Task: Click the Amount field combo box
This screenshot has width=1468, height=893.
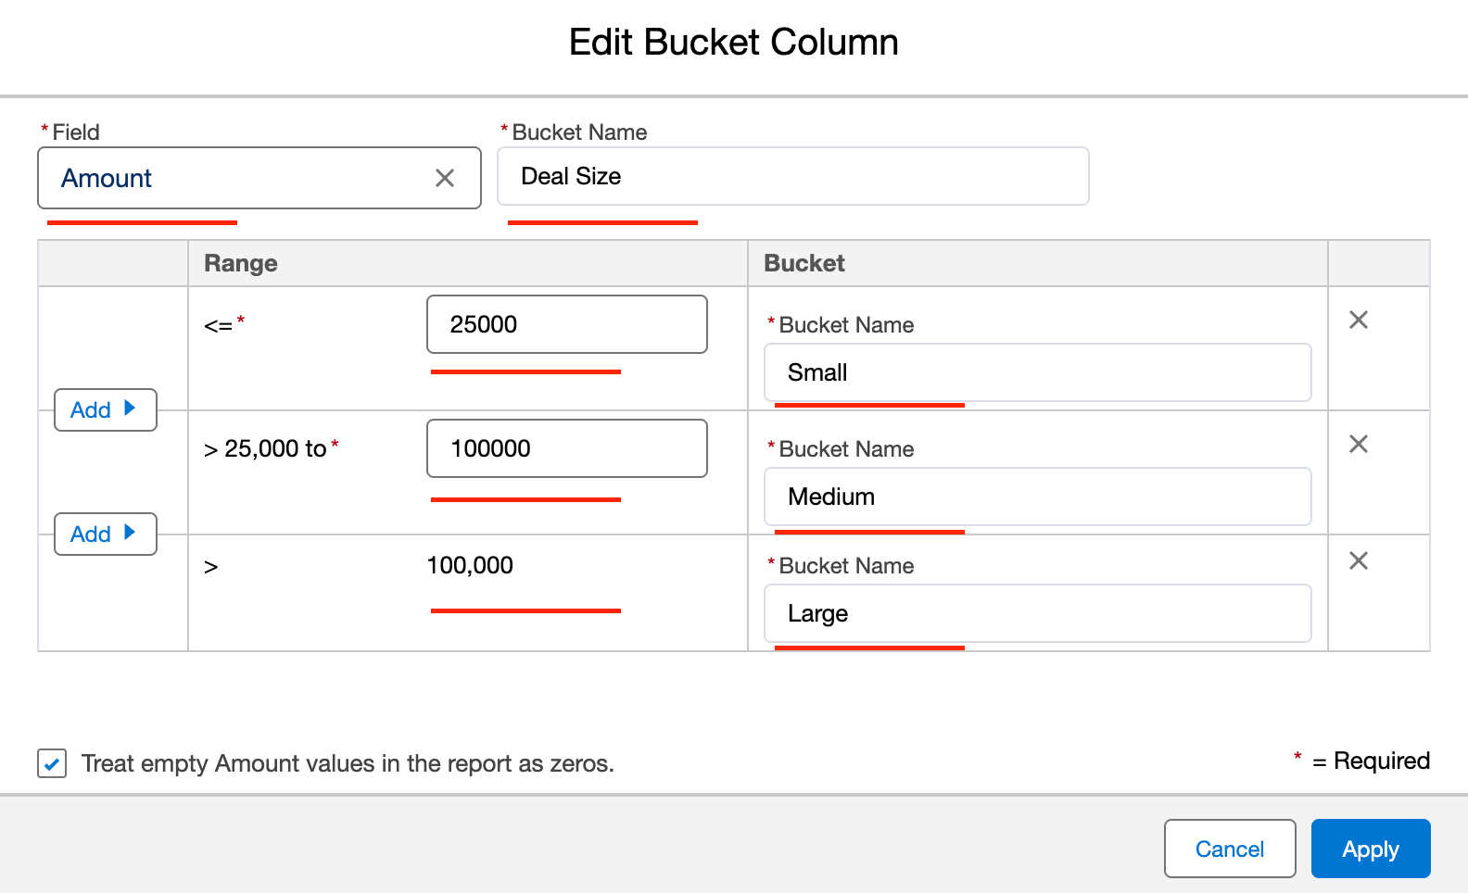Action: pos(241,178)
